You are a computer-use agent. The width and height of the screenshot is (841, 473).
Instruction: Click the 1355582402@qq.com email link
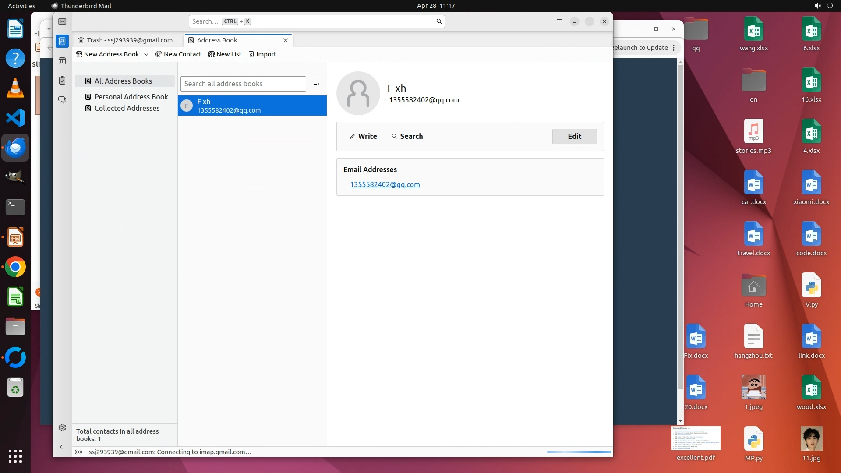[x=385, y=185]
